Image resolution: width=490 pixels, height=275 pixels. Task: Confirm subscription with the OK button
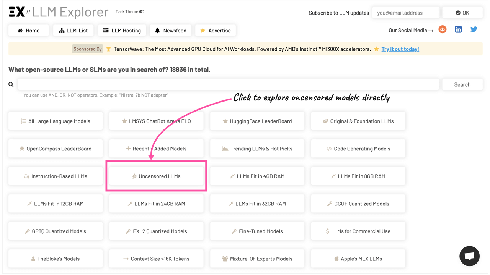pos(462,13)
